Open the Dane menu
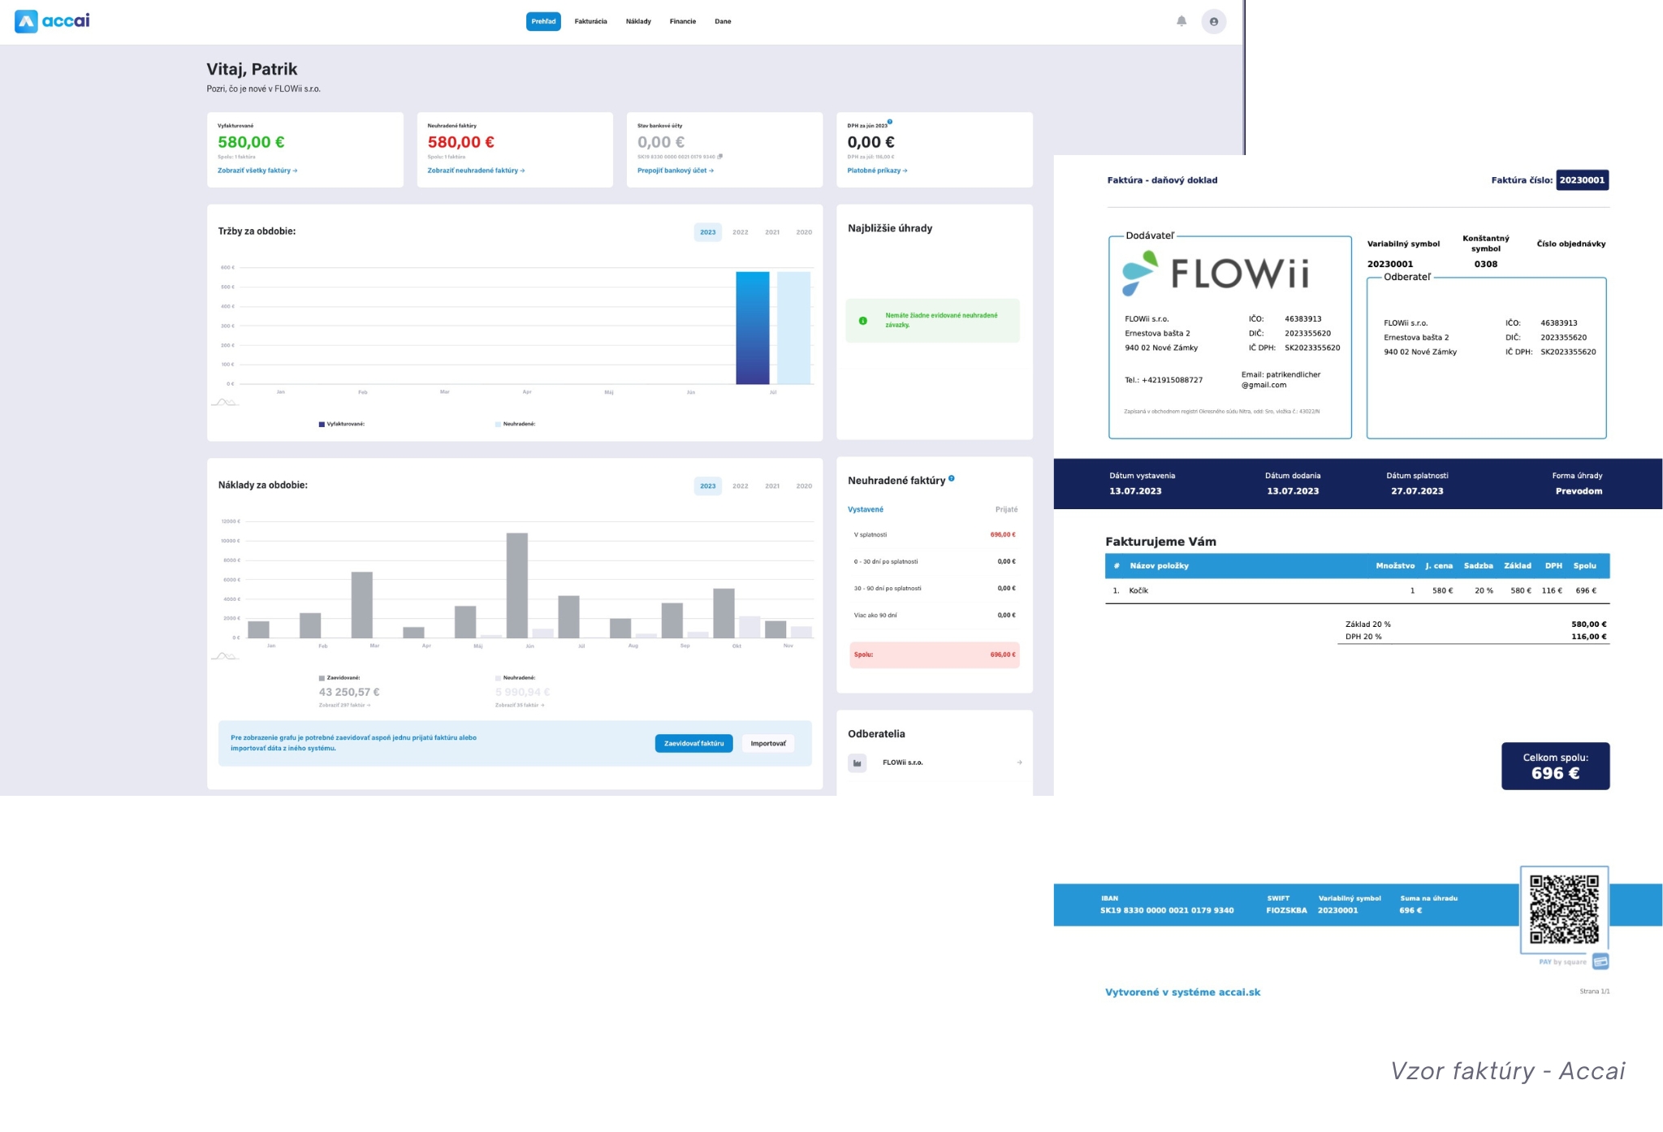 click(723, 21)
